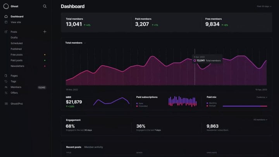Open the Past 30 days dropdown
Image resolution: width=279 pixels, height=157 pixels.
264,6
